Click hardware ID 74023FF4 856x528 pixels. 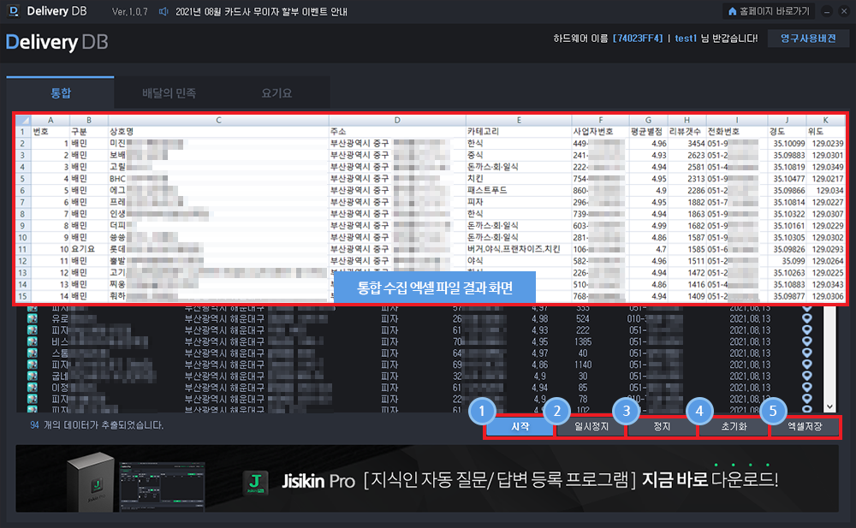[x=638, y=39]
